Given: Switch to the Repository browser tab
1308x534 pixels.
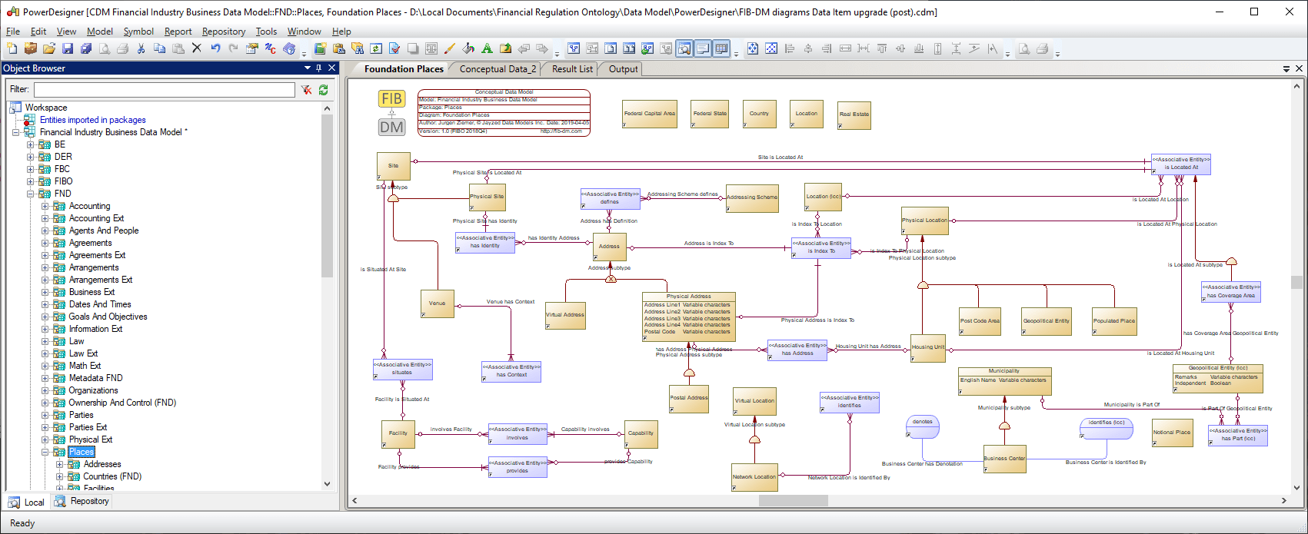Looking at the screenshot, I should tap(82, 501).
